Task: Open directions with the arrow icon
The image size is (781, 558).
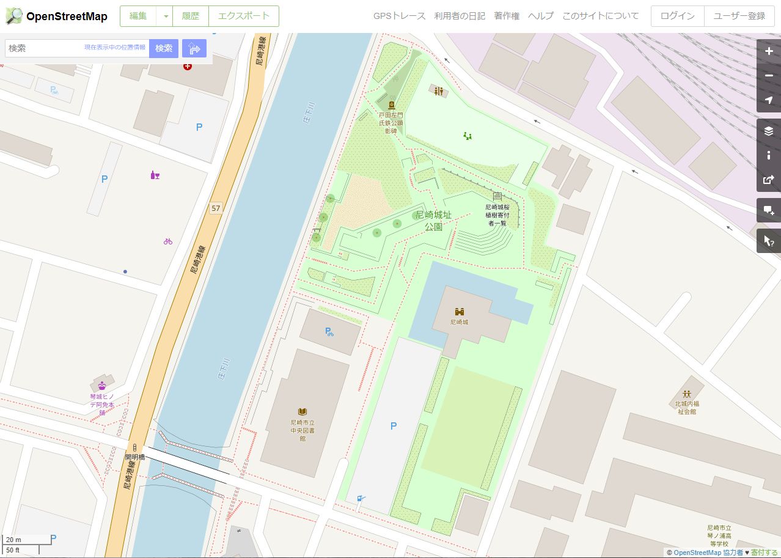Action: click(194, 48)
